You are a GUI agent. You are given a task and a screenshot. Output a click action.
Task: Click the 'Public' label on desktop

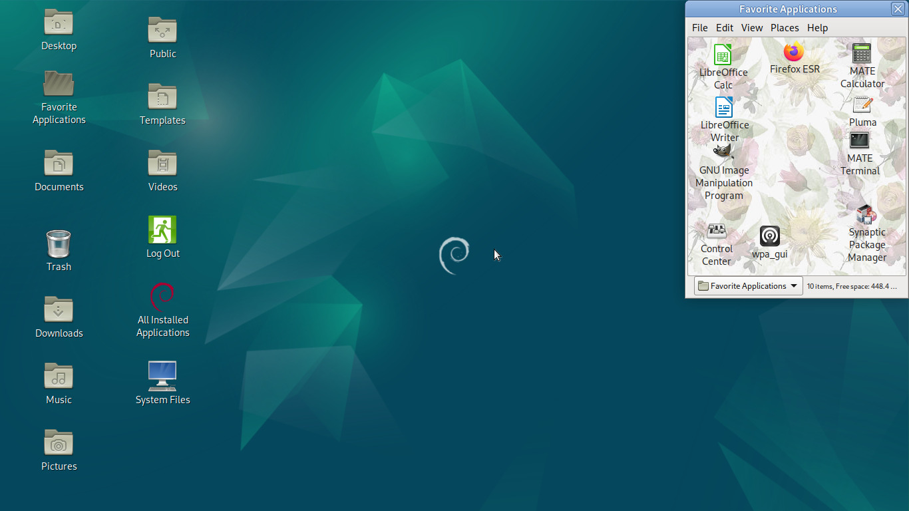tap(163, 54)
